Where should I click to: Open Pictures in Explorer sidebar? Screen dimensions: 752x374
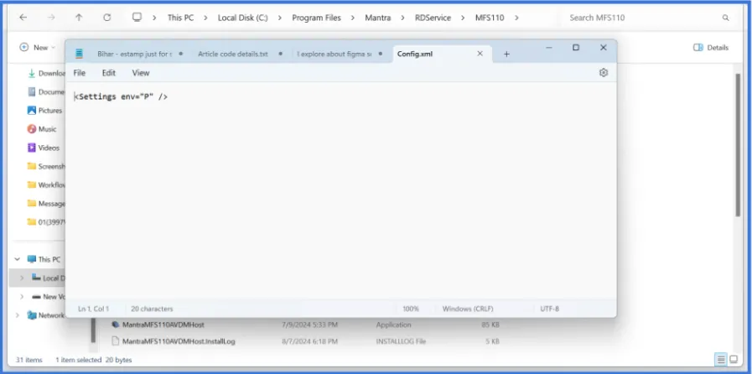point(44,111)
